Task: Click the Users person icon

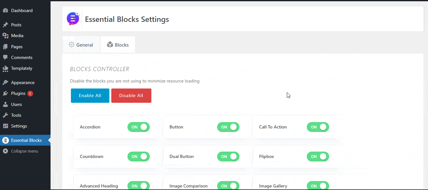Action: coord(5,104)
